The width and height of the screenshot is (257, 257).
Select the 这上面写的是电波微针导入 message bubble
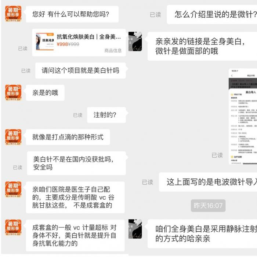(x=208, y=182)
